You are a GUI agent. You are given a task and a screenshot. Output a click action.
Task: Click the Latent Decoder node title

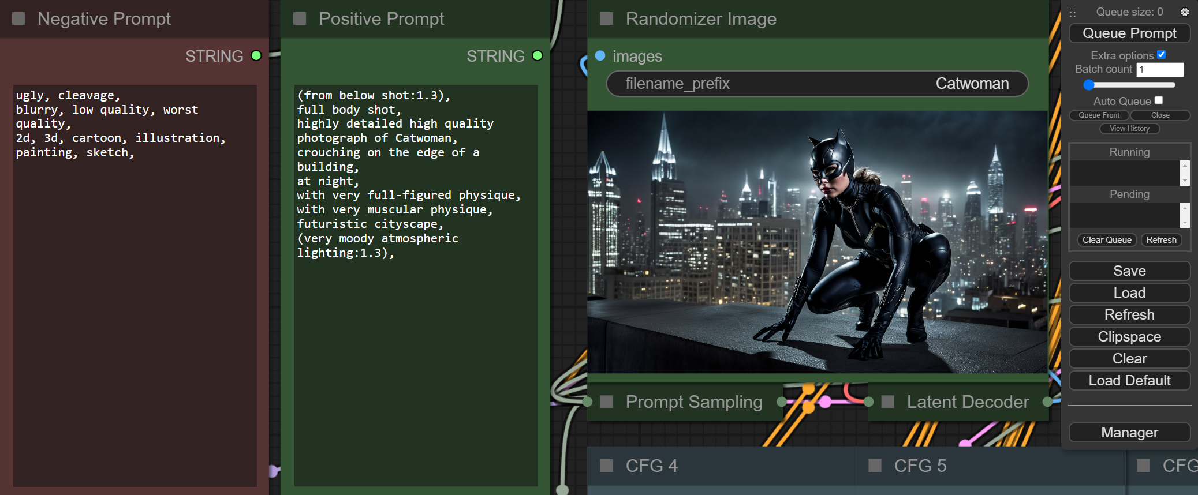[x=968, y=402]
